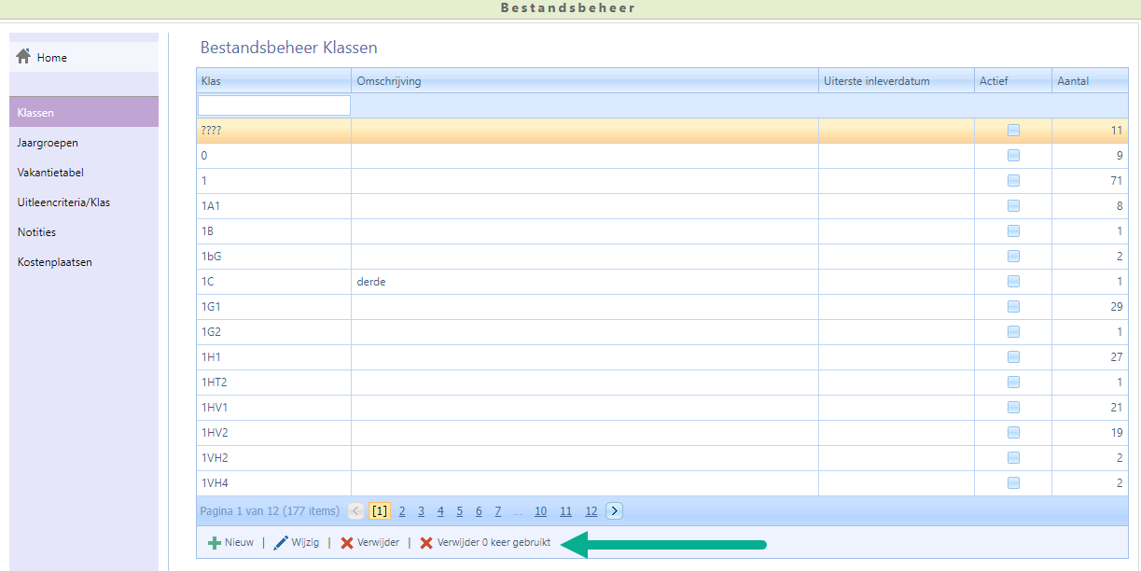Go to next page with arrow button
This screenshot has width=1141, height=571.
tap(614, 510)
